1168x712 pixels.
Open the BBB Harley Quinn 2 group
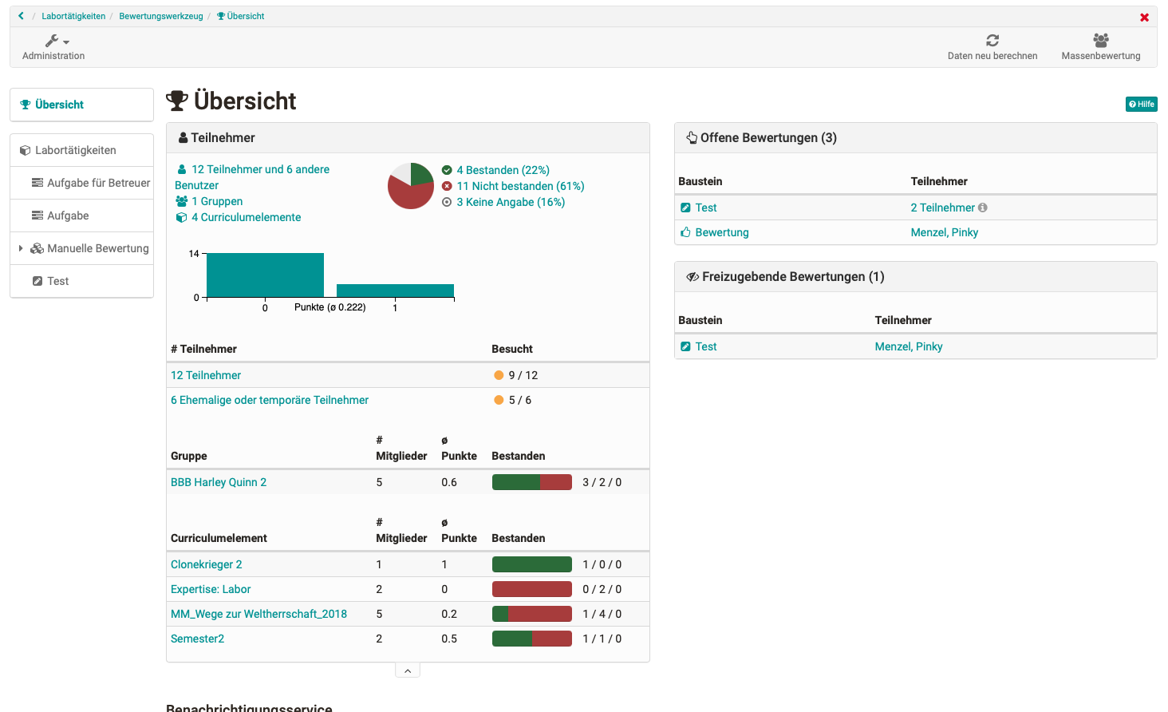pos(219,482)
